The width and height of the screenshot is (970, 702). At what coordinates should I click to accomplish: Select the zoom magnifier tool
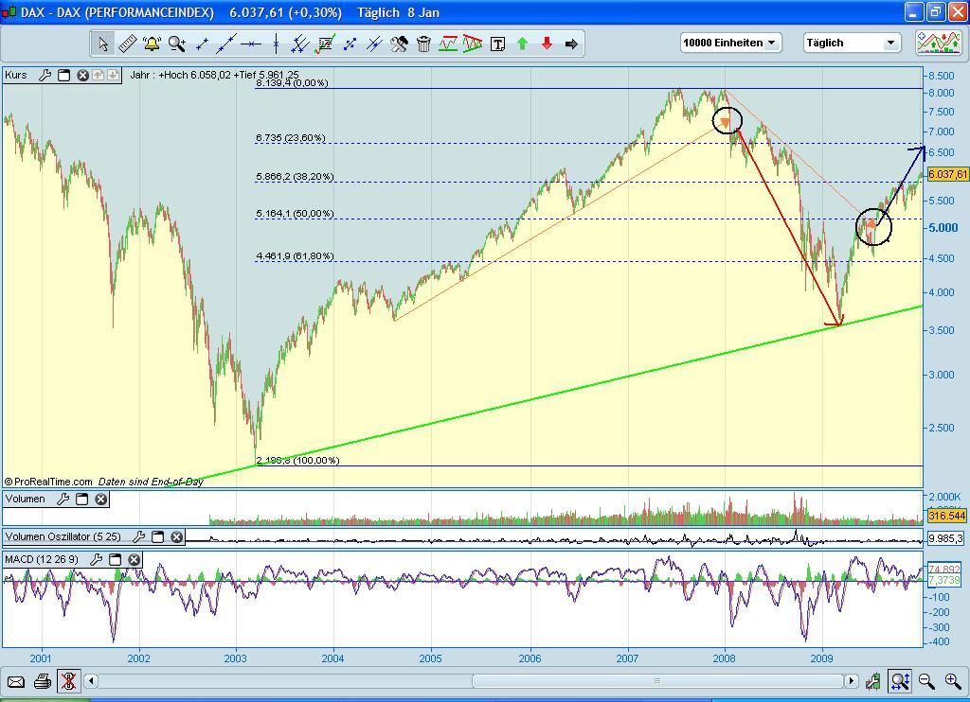point(175,43)
